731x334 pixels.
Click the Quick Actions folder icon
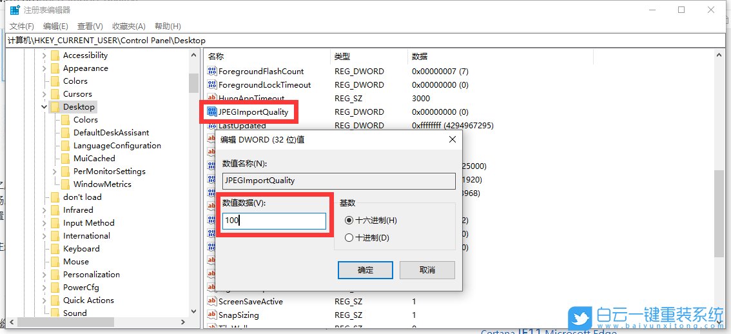coord(55,300)
